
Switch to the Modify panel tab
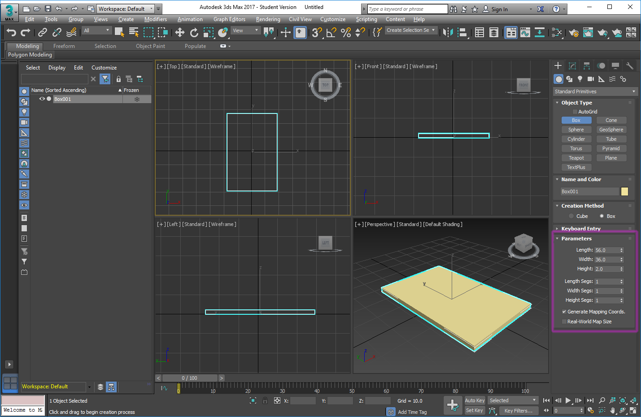pos(572,66)
